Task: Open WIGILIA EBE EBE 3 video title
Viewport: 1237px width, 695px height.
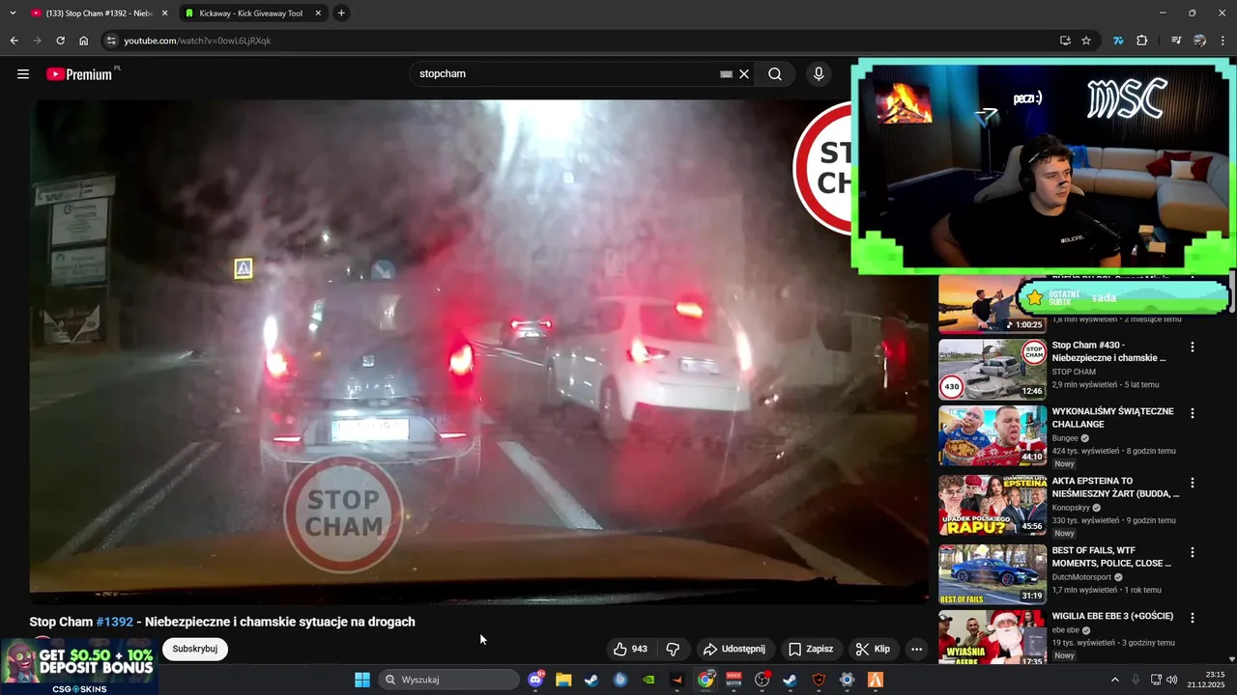Action: click(1112, 616)
